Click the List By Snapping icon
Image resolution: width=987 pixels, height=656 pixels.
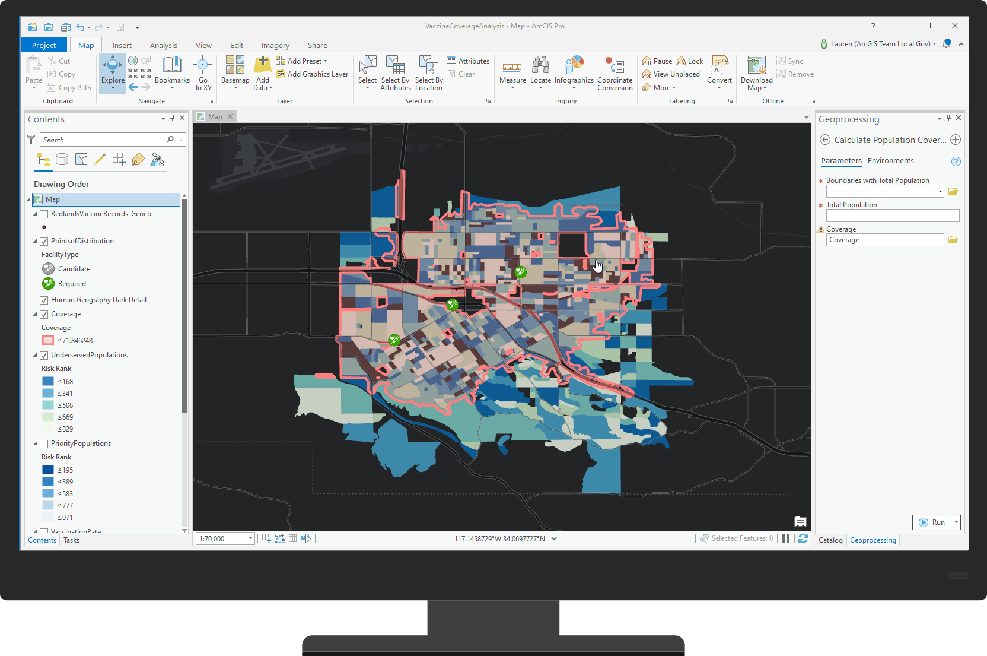(x=119, y=159)
